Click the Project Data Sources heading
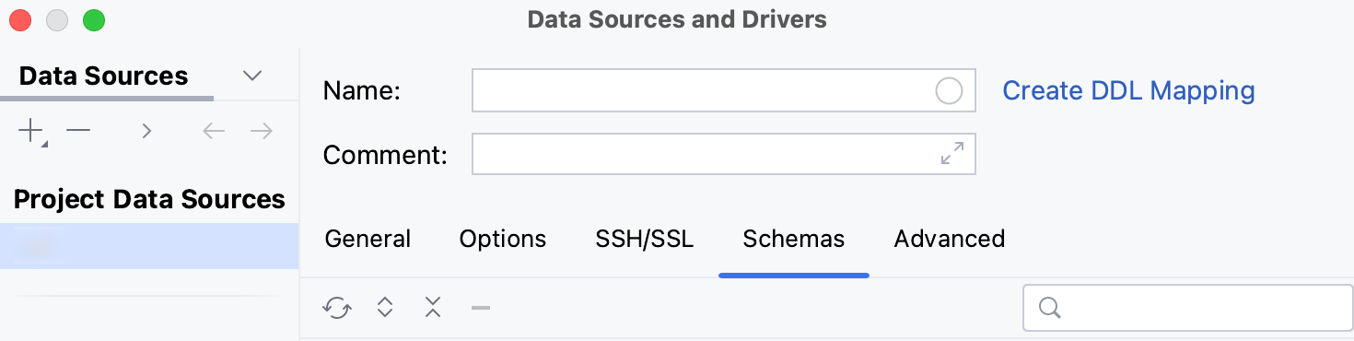The image size is (1354, 341). (149, 199)
